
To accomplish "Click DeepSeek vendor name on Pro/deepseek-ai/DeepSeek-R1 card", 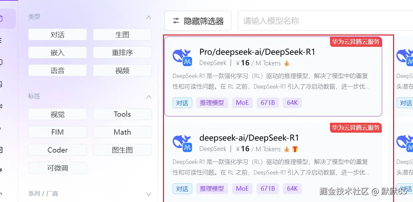I will (213, 63).
